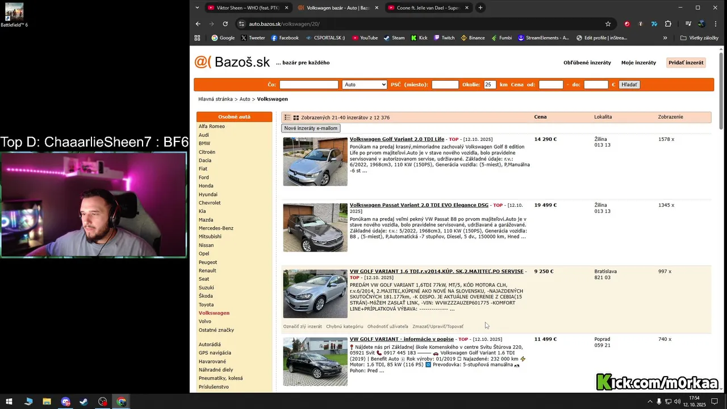Open File Explorer from the taskbar

point(47,402)
